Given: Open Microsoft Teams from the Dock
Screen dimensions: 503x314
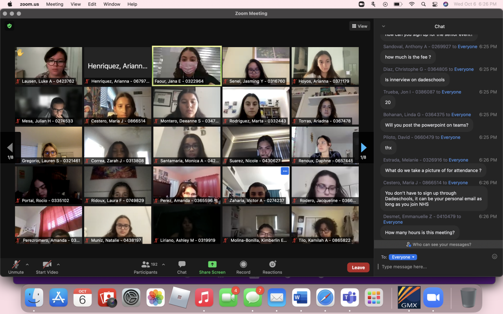Looking at the screenshot, I should point(350,298).
